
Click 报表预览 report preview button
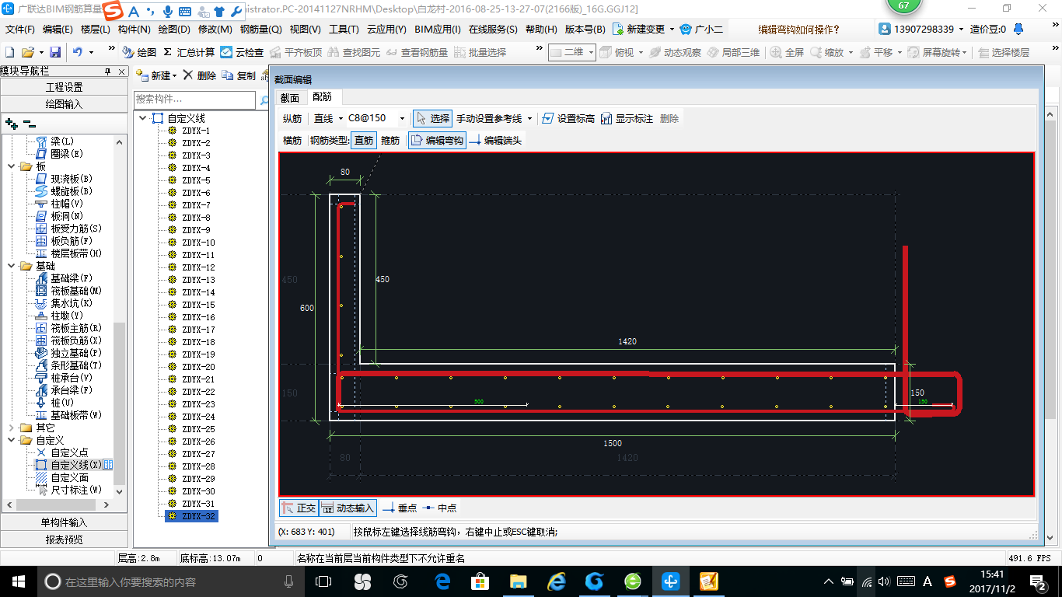(64, 539)
